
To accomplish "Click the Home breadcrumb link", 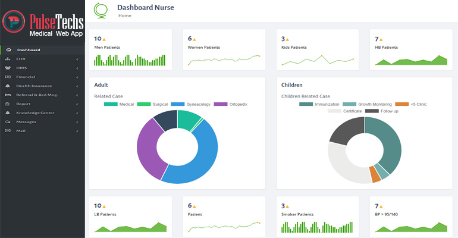I will pos(125,16).
